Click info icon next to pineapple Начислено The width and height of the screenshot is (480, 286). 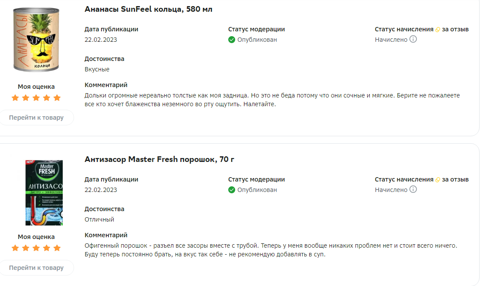413,39
